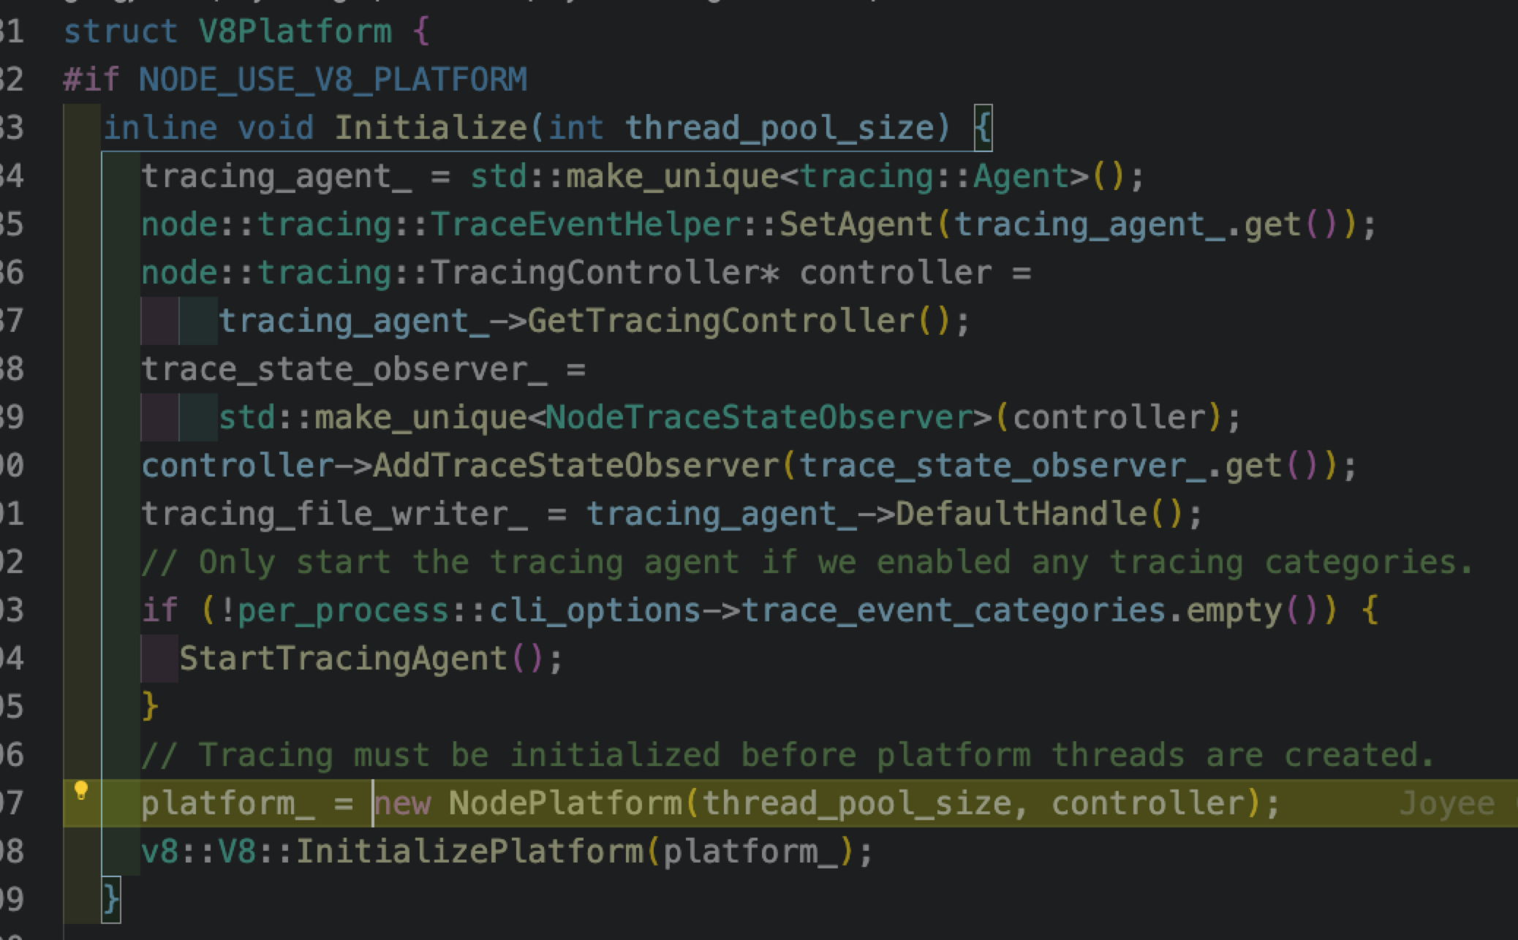
Task: Click GetTracingController method call
Action: pos(721,321)
